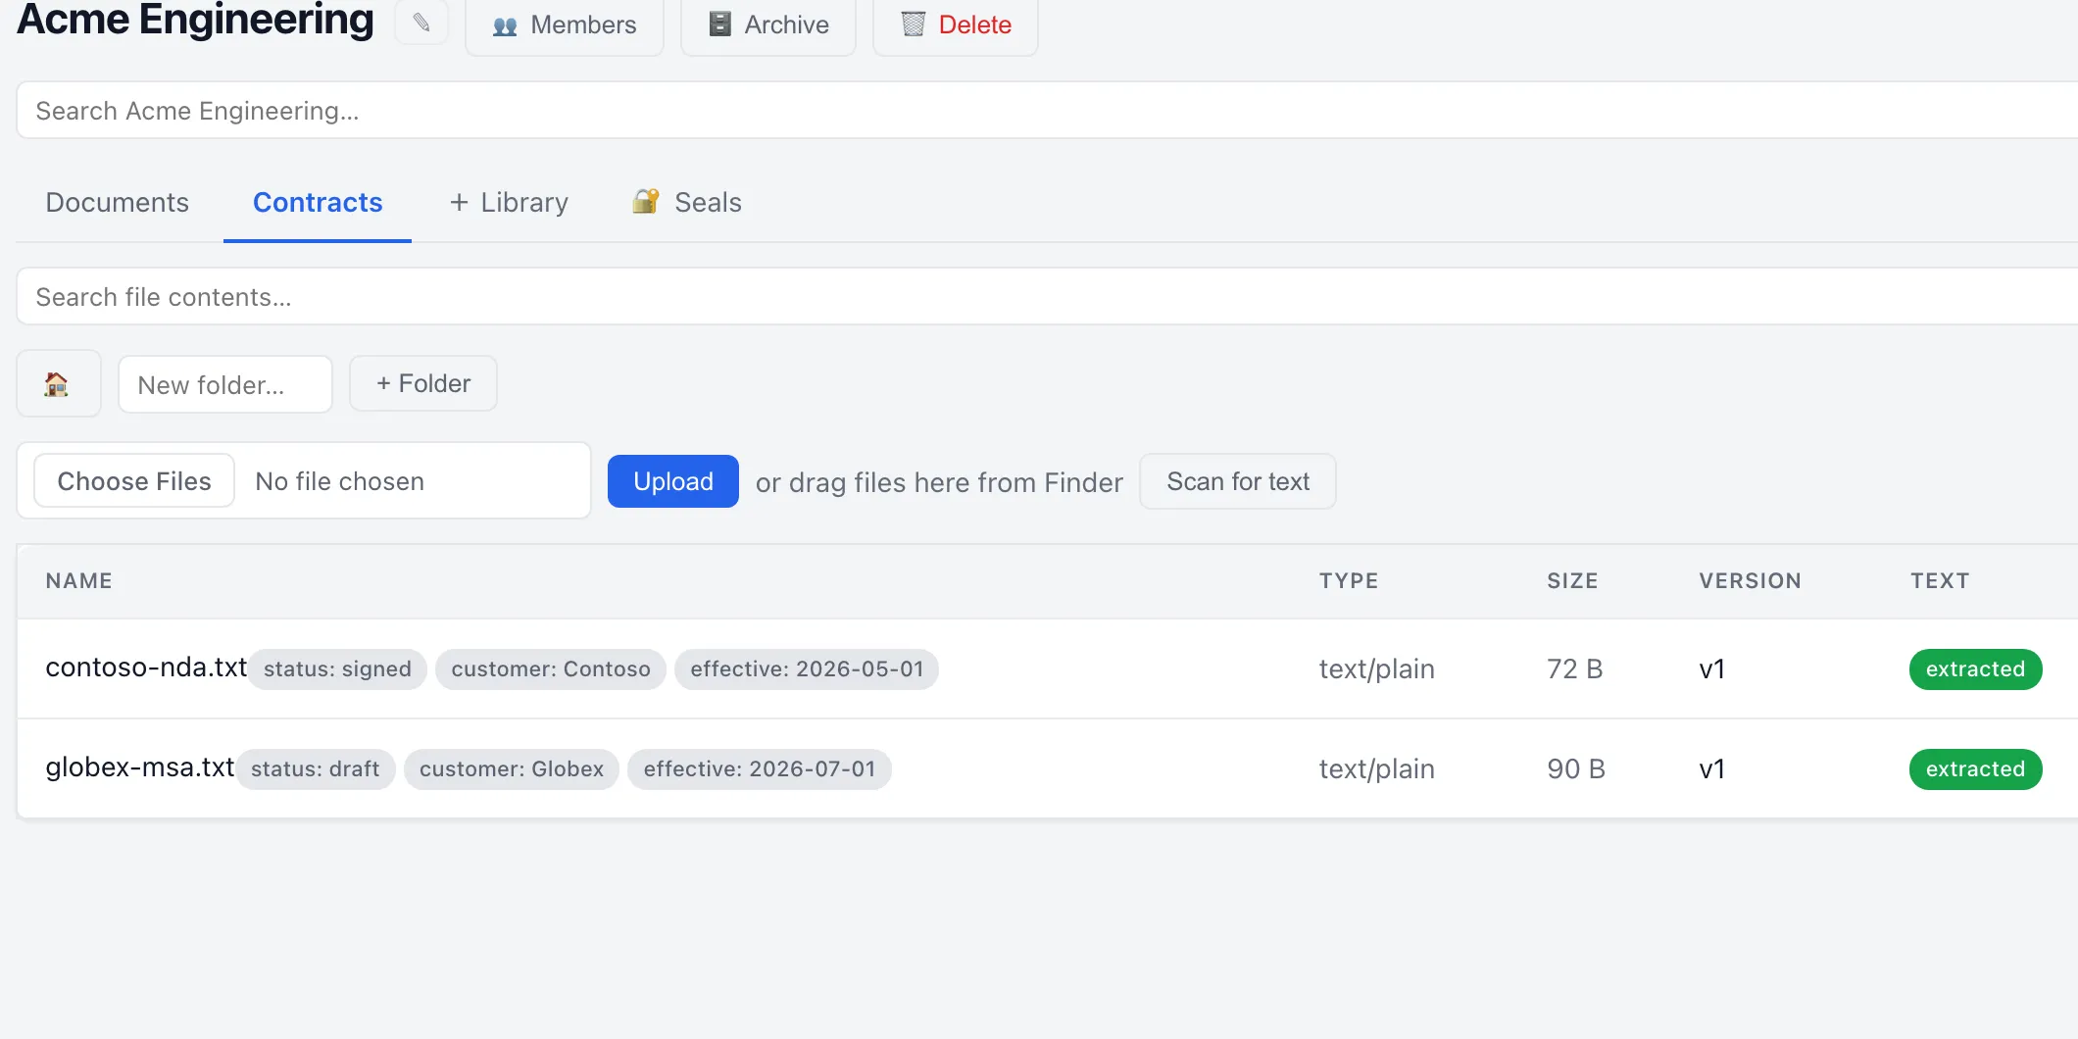Click the v1 version of contoso-nda.txt

1712,669
